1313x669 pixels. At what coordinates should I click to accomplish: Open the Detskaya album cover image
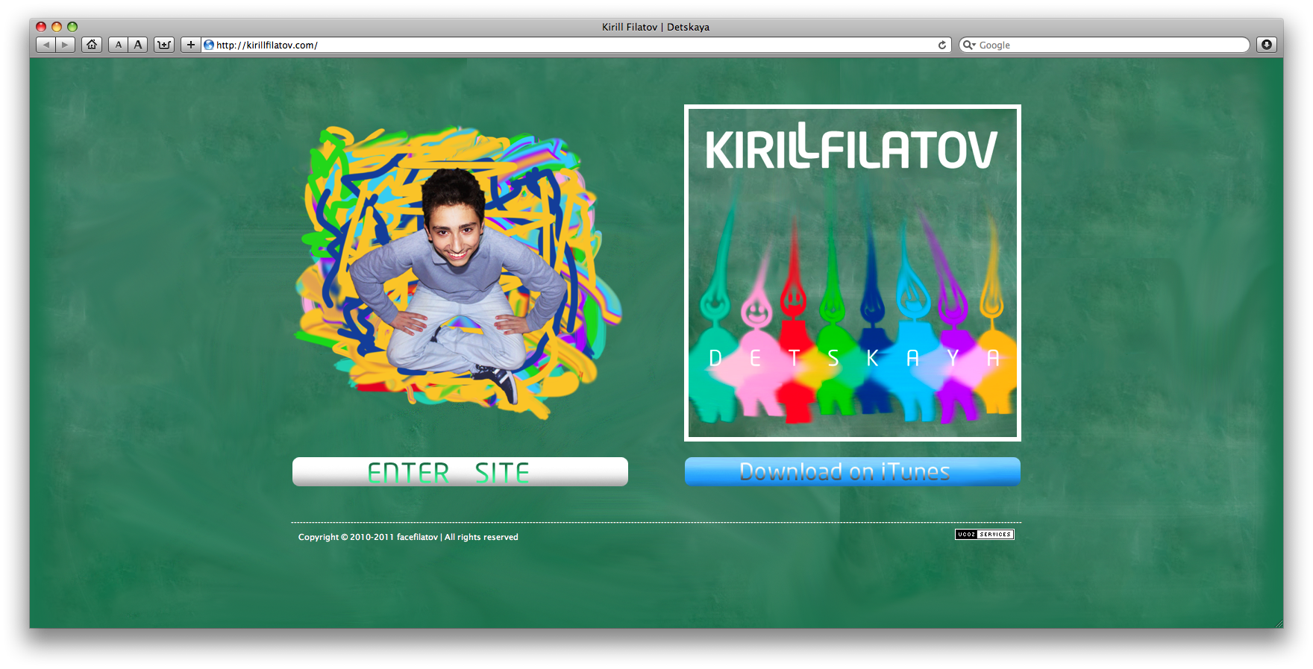(852, 273)
